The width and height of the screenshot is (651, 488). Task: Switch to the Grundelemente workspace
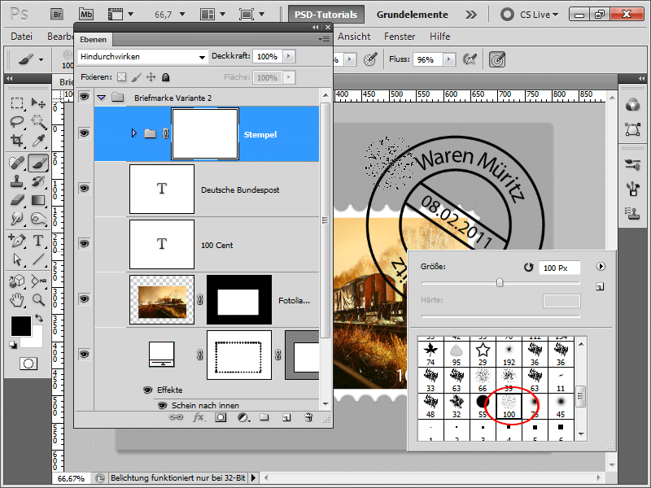(x=413, y=15)
